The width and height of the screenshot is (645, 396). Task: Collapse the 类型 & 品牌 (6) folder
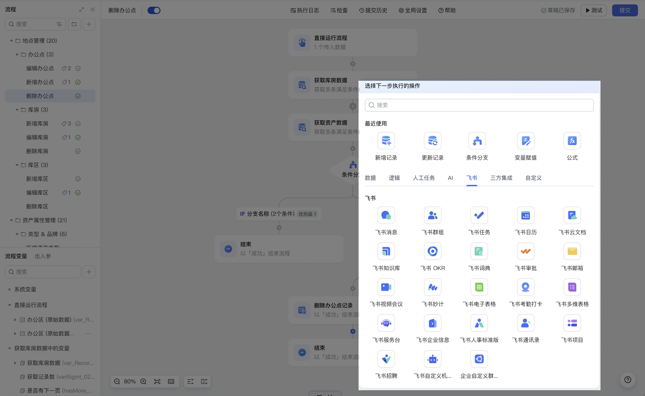(17, 234)
